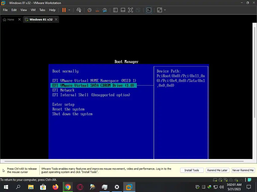Open Windows taskbar search

[18, 187]
